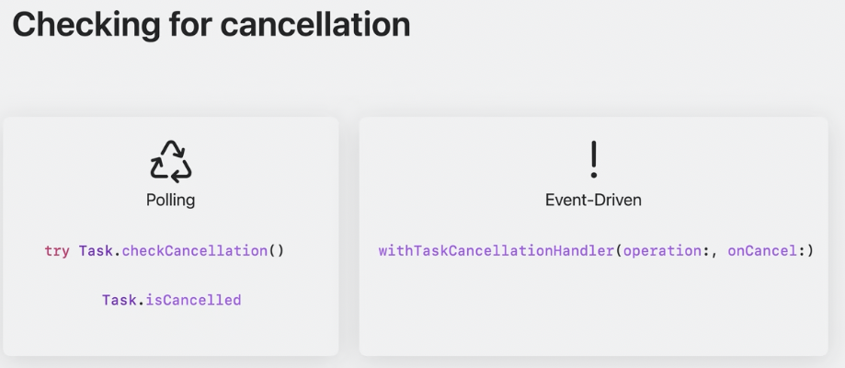Click the checkCancellation method name

pos(195,251)
